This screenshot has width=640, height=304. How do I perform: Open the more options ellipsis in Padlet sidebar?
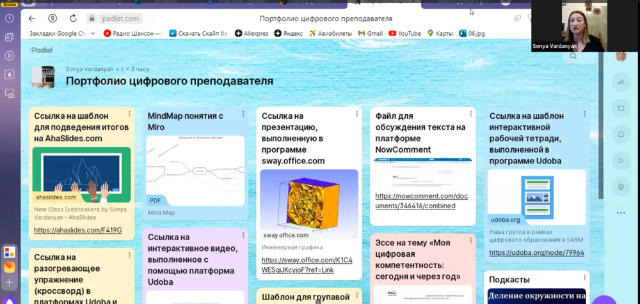[620, 213]
